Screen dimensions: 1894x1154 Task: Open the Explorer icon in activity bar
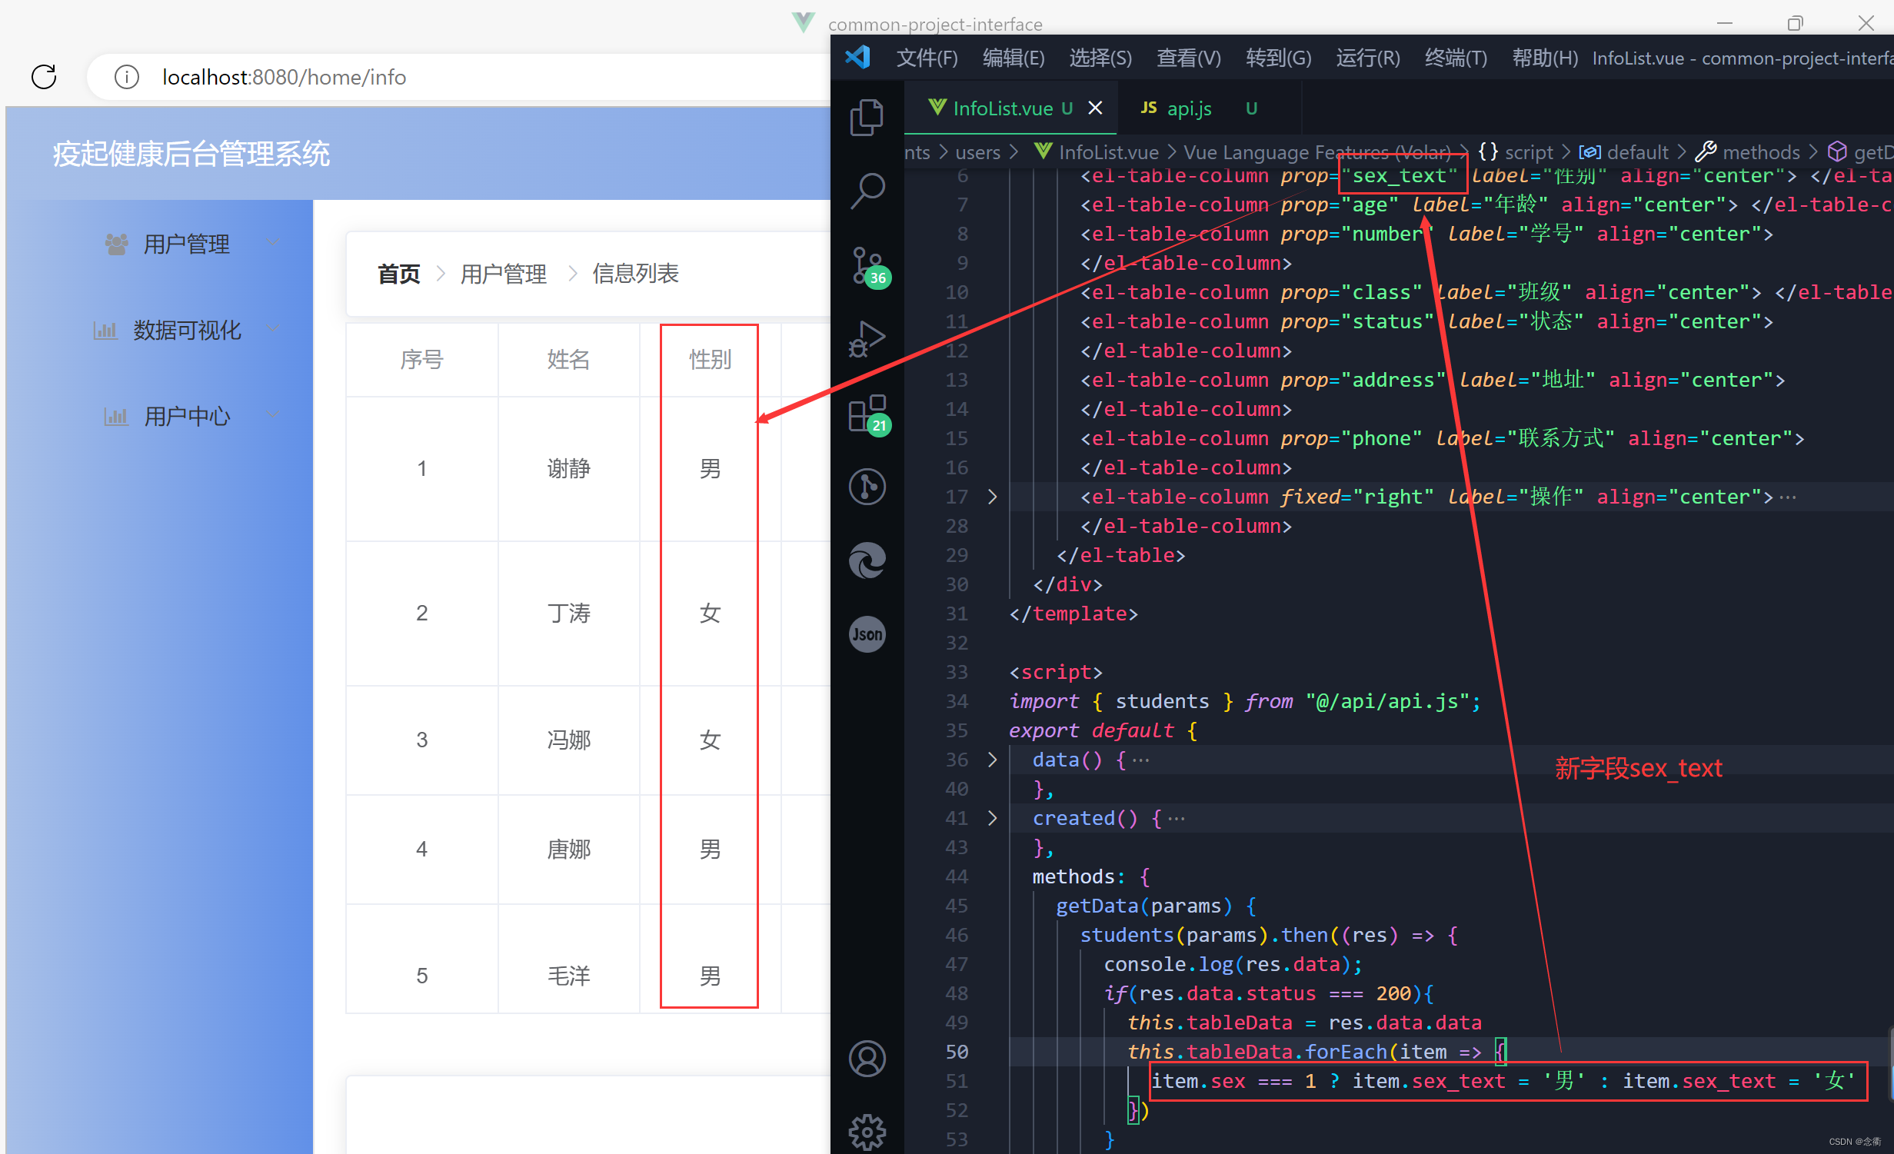point(867,118)
